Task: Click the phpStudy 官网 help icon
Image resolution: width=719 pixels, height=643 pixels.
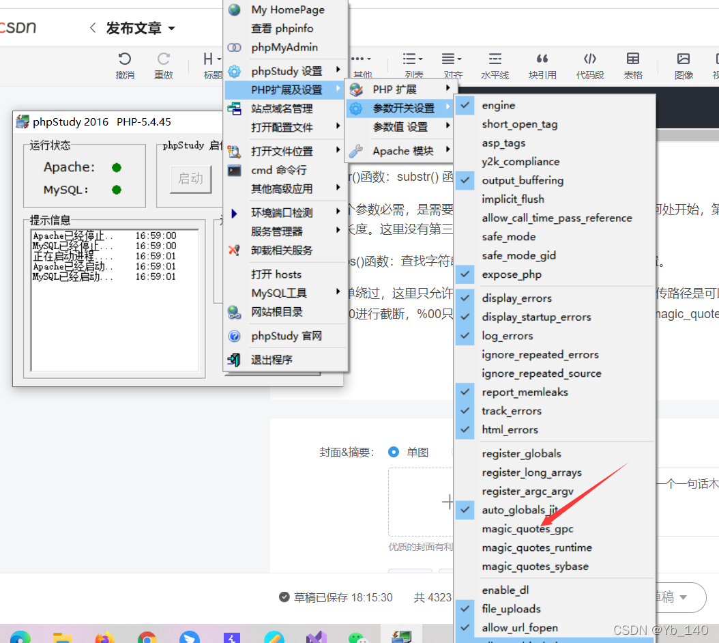Action: pyautogui.click(x=234, y=336)
